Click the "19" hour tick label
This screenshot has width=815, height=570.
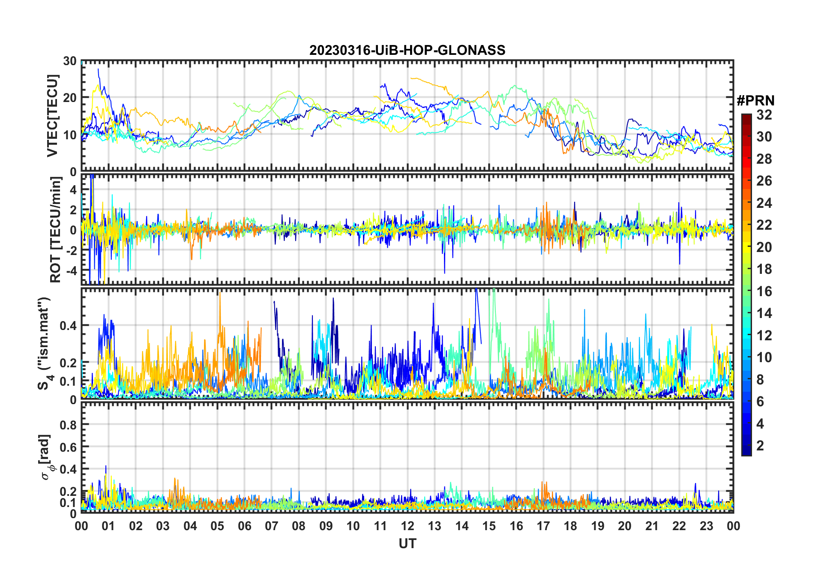(597, 526)
